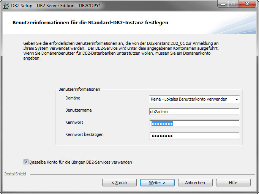Close the DB2 Setup window
The width and height of the screenshot is (259, 194).
pos(247,4)
